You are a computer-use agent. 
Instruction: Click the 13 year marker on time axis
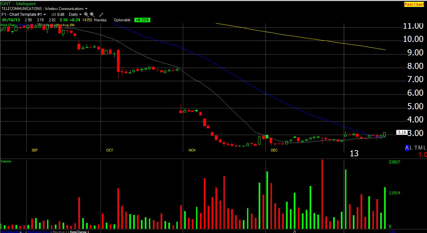click(x=354, y=153)
